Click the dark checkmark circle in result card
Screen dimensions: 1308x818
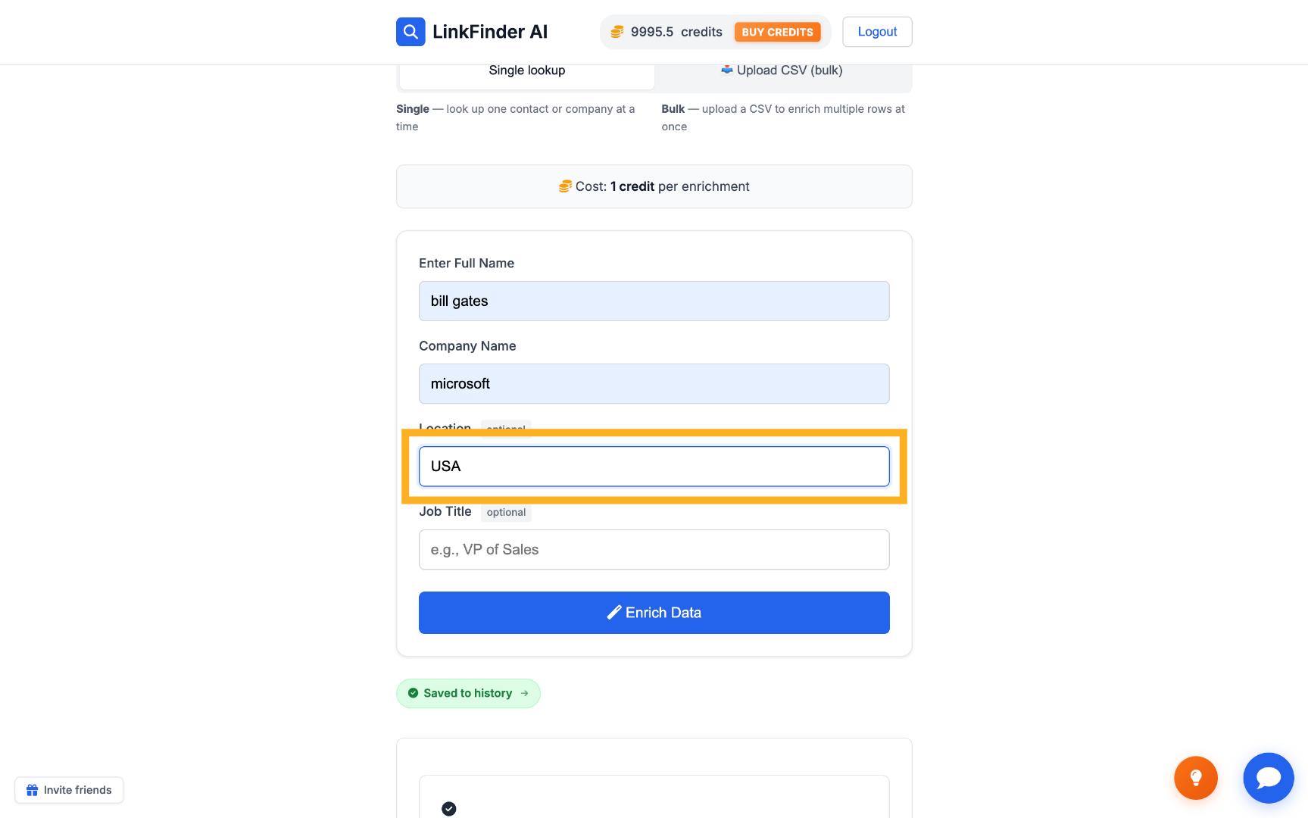(449, 809)
